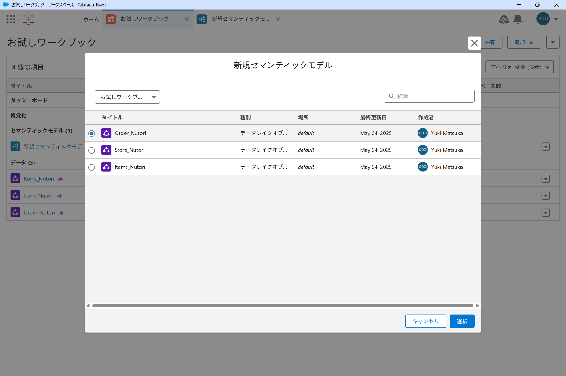Click the SDO avatar in the Order_Nutori row

[423, 133]
